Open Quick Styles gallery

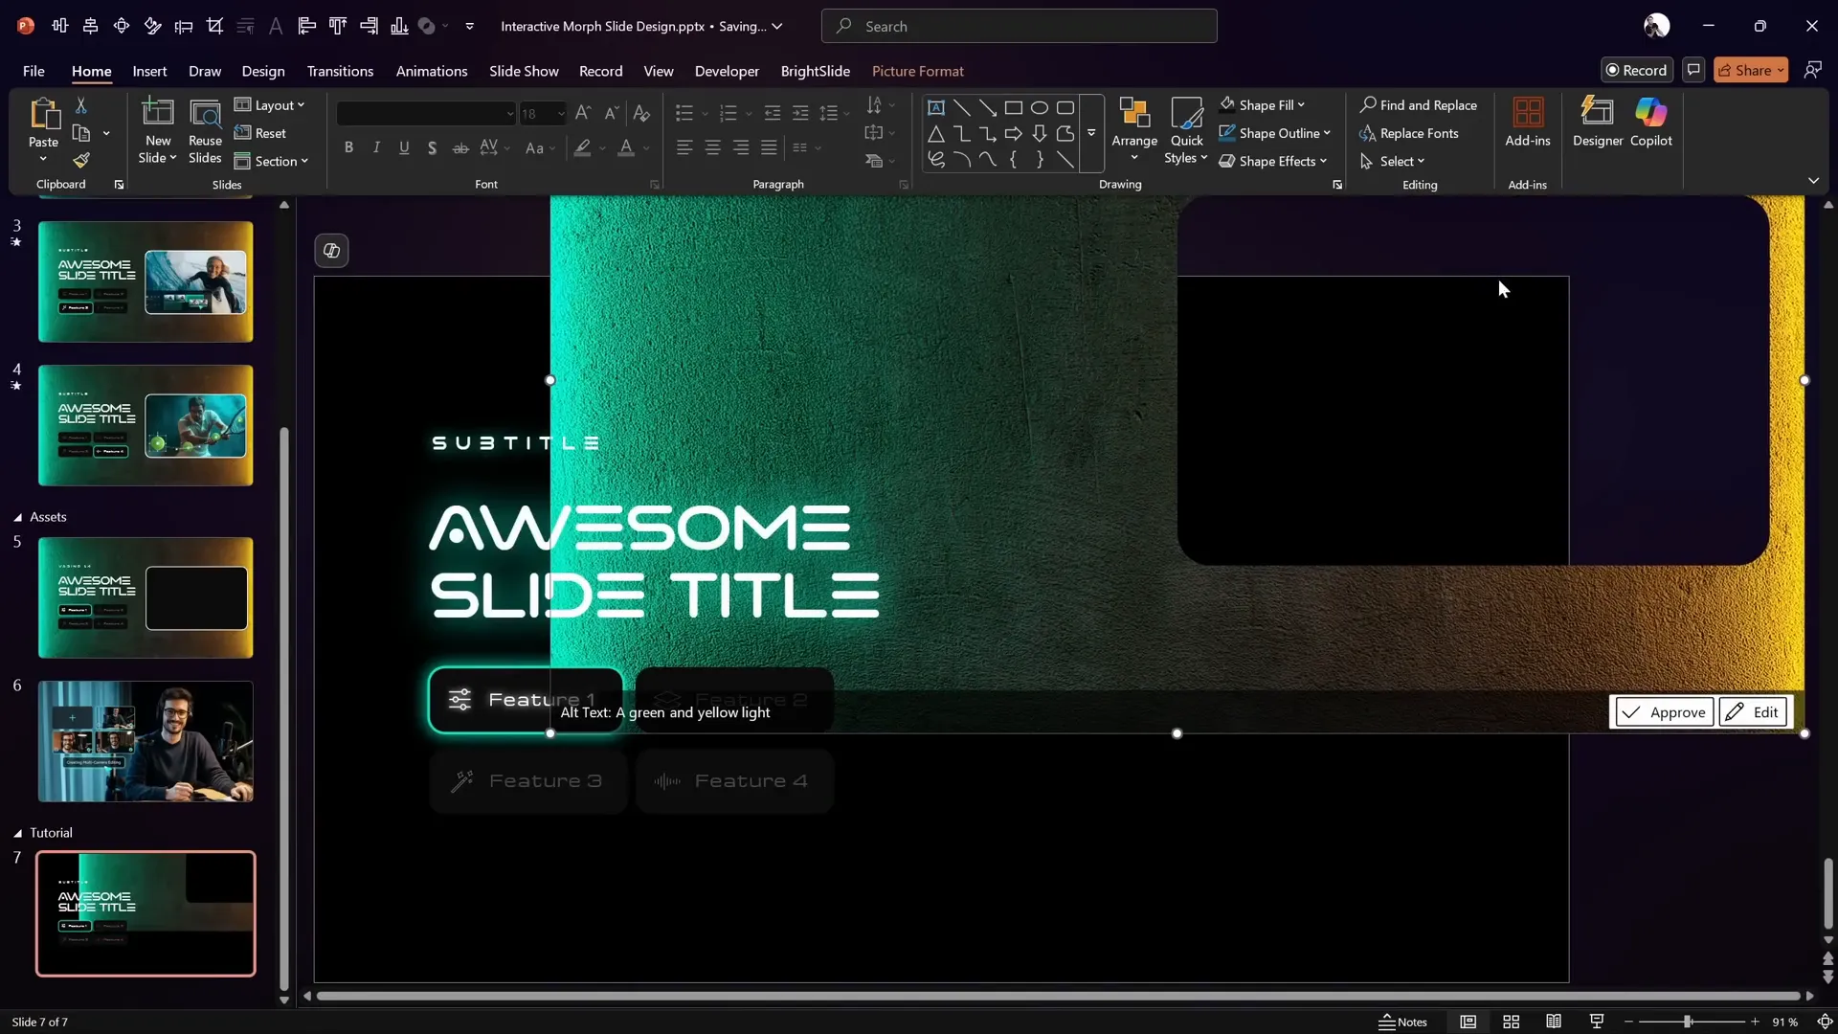pyautogui.click(x=1186, y=131)
